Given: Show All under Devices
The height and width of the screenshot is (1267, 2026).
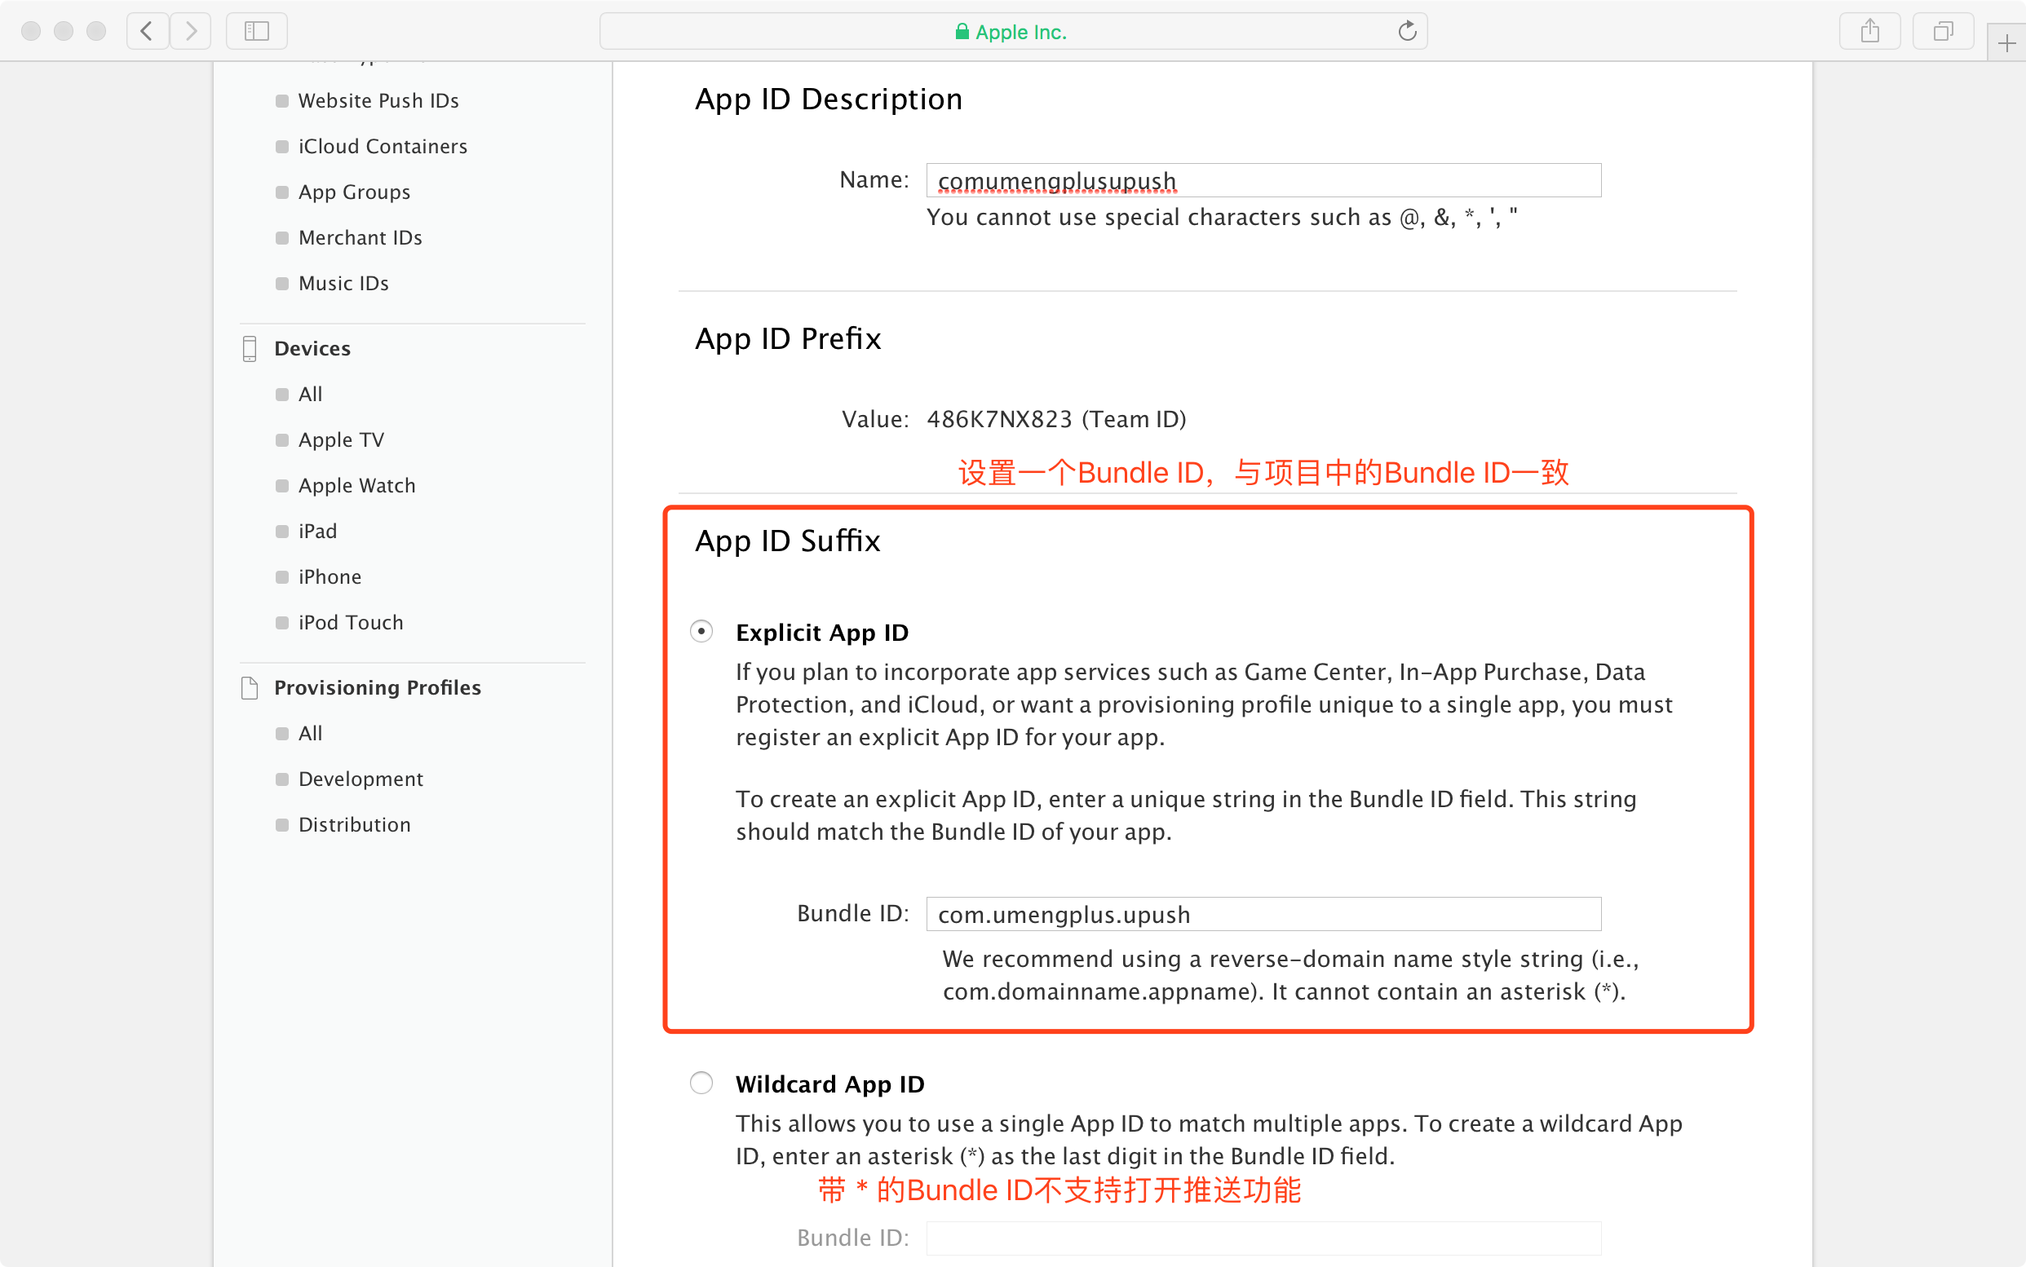Looking at the screenshot, I should click(x=310, y=394).
